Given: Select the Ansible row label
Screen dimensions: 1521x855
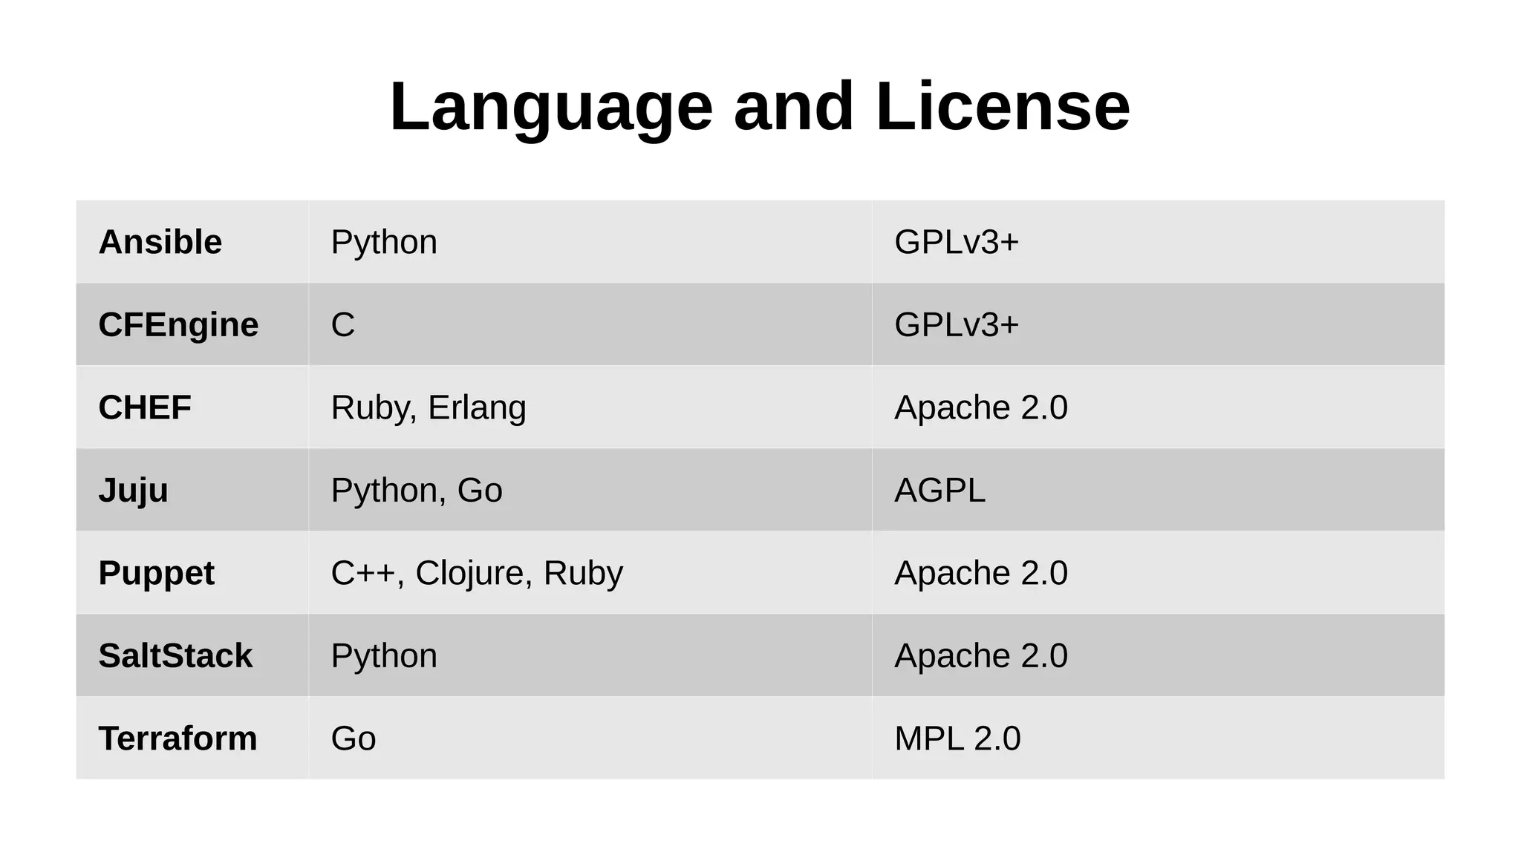Looking at the screenshot, I should click(160, 242).
